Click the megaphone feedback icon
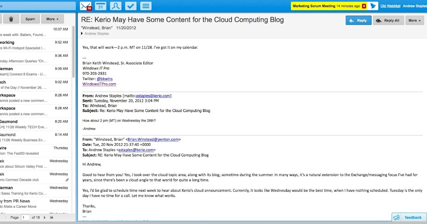Image resolution: width=427 pixels, height=224 pixels. pyautogui.click(x=397, y=217)
